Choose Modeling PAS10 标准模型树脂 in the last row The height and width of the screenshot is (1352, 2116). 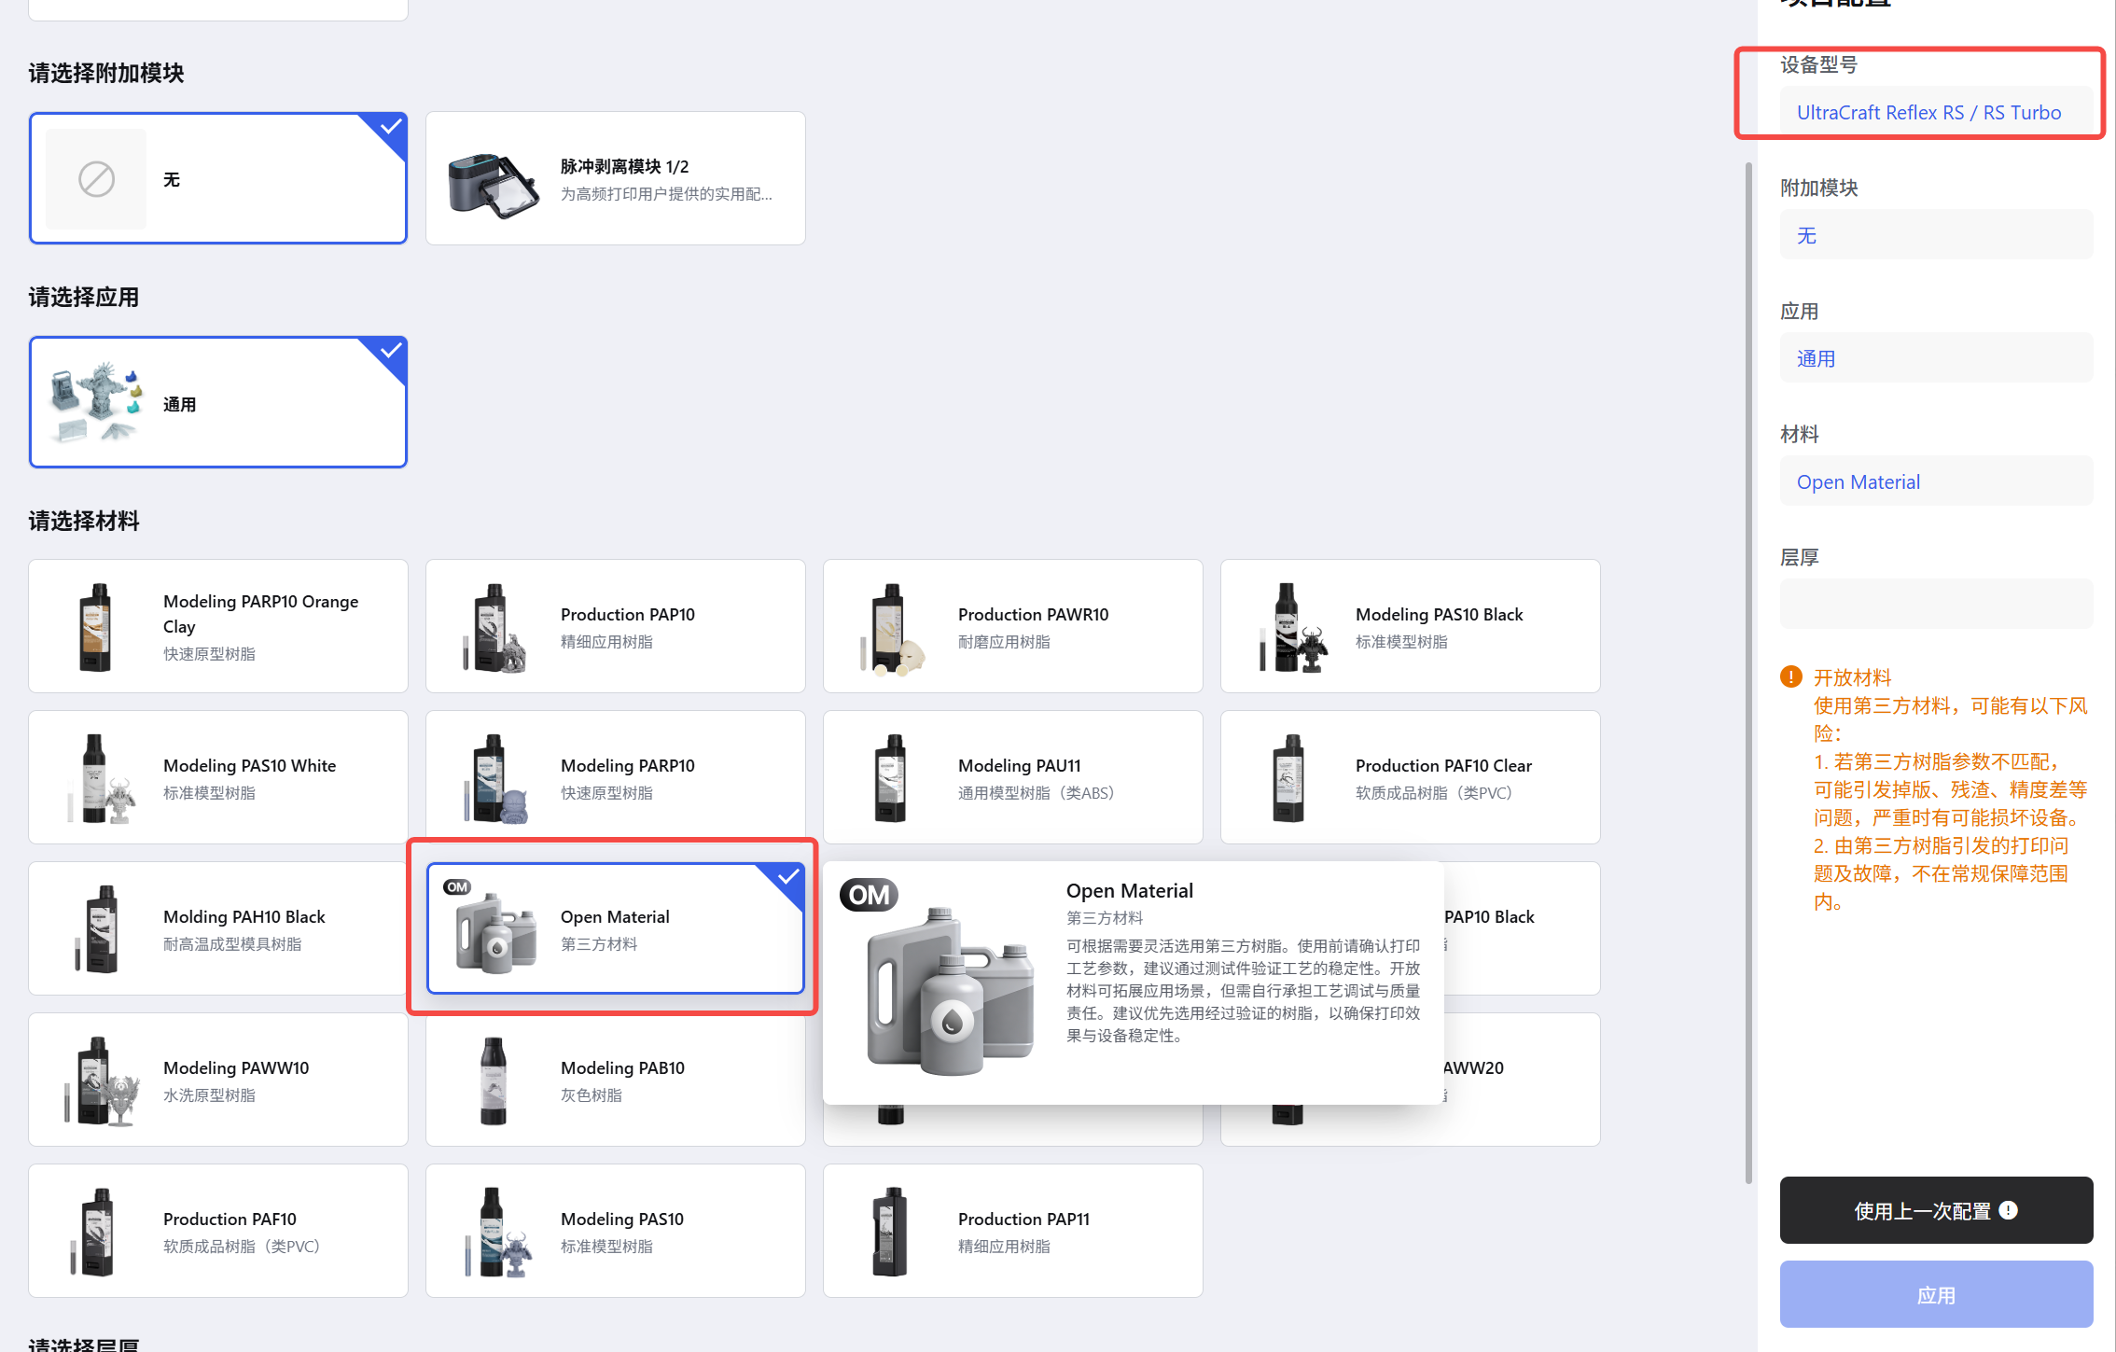pos(616,1231)
